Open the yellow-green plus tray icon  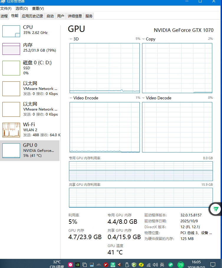141,265
